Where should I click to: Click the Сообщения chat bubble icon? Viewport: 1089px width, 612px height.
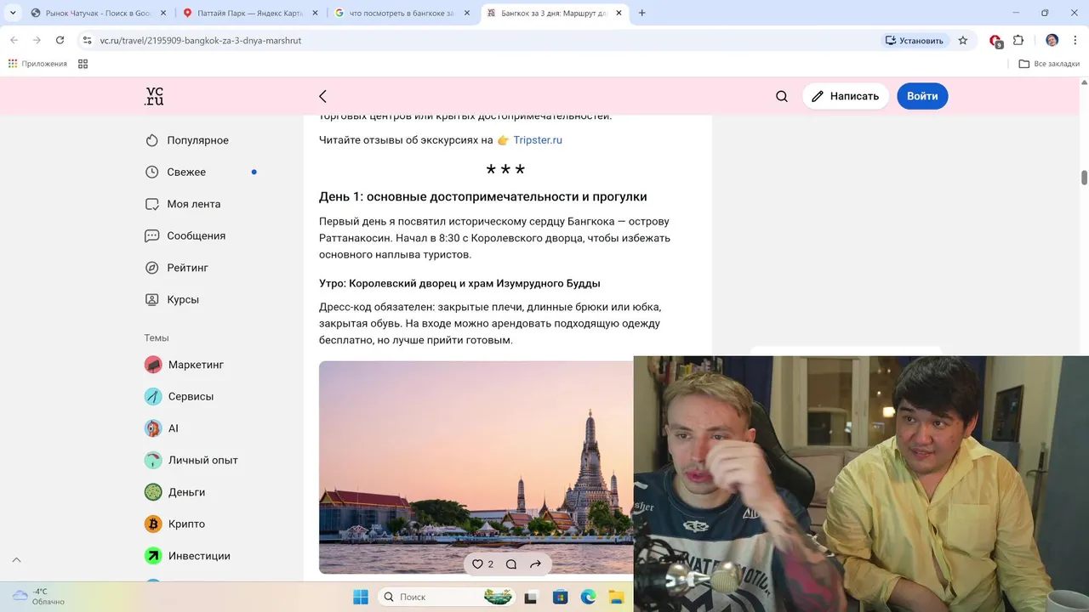(152, 235)
